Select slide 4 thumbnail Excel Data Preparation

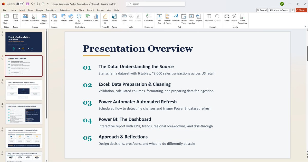(x=24, y=114)
